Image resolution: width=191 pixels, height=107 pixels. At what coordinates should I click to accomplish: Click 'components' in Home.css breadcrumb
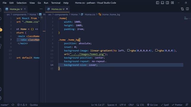point(61,15)
